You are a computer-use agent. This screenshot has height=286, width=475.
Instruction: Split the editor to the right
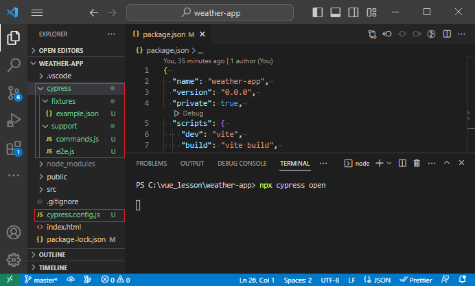(447, 34)
